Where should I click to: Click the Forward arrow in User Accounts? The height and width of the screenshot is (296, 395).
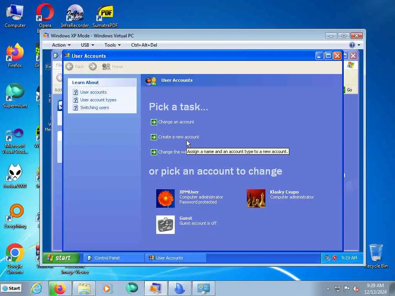click(93, 66)
